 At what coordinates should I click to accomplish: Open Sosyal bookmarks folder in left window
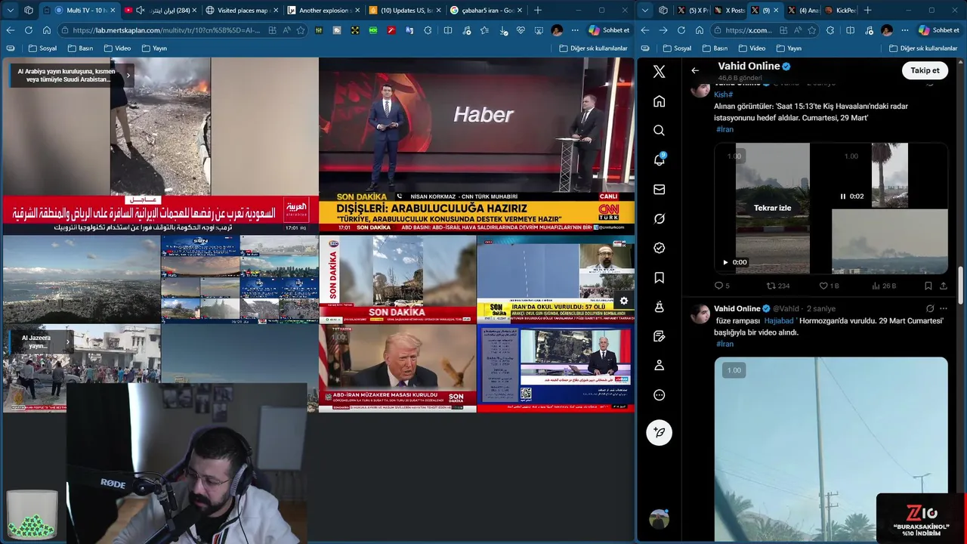[42, 48]
